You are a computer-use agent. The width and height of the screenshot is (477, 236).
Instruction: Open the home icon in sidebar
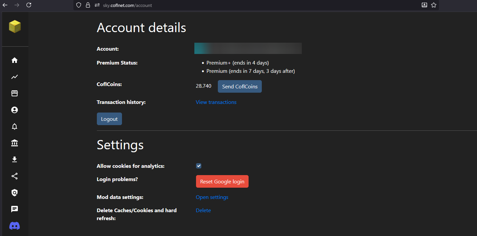pyautogui.click(x=15, y=60)
